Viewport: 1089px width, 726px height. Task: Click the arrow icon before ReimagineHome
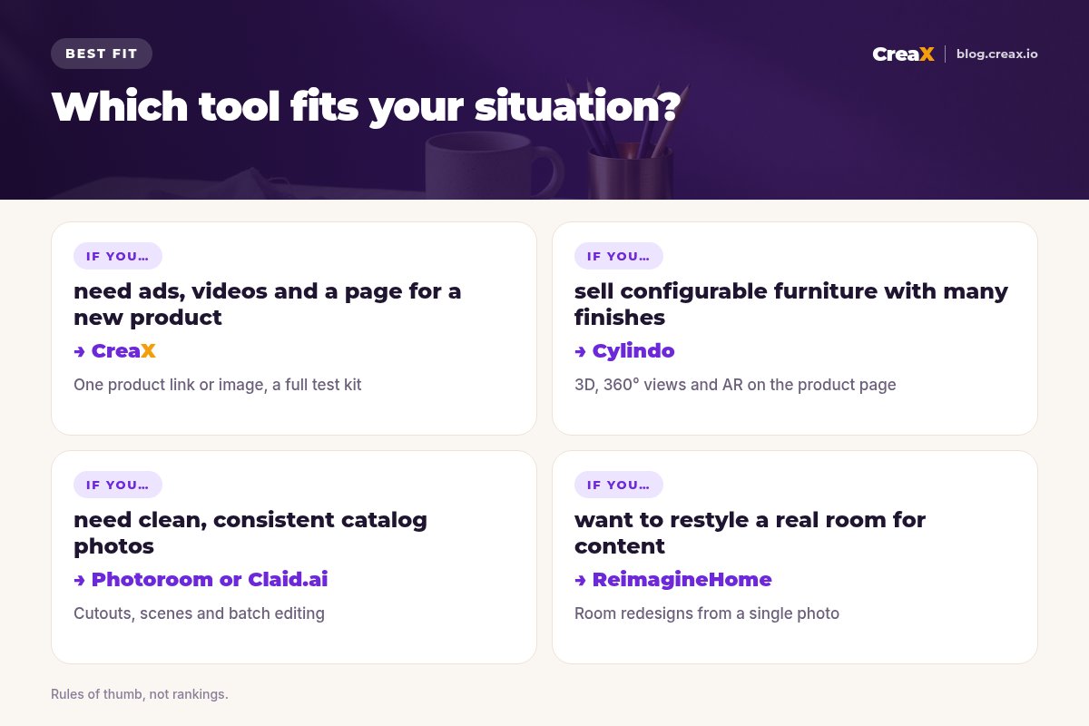581,580
